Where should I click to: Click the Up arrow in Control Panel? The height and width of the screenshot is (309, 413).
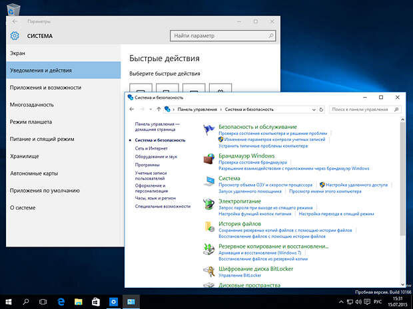coord(159,109)
